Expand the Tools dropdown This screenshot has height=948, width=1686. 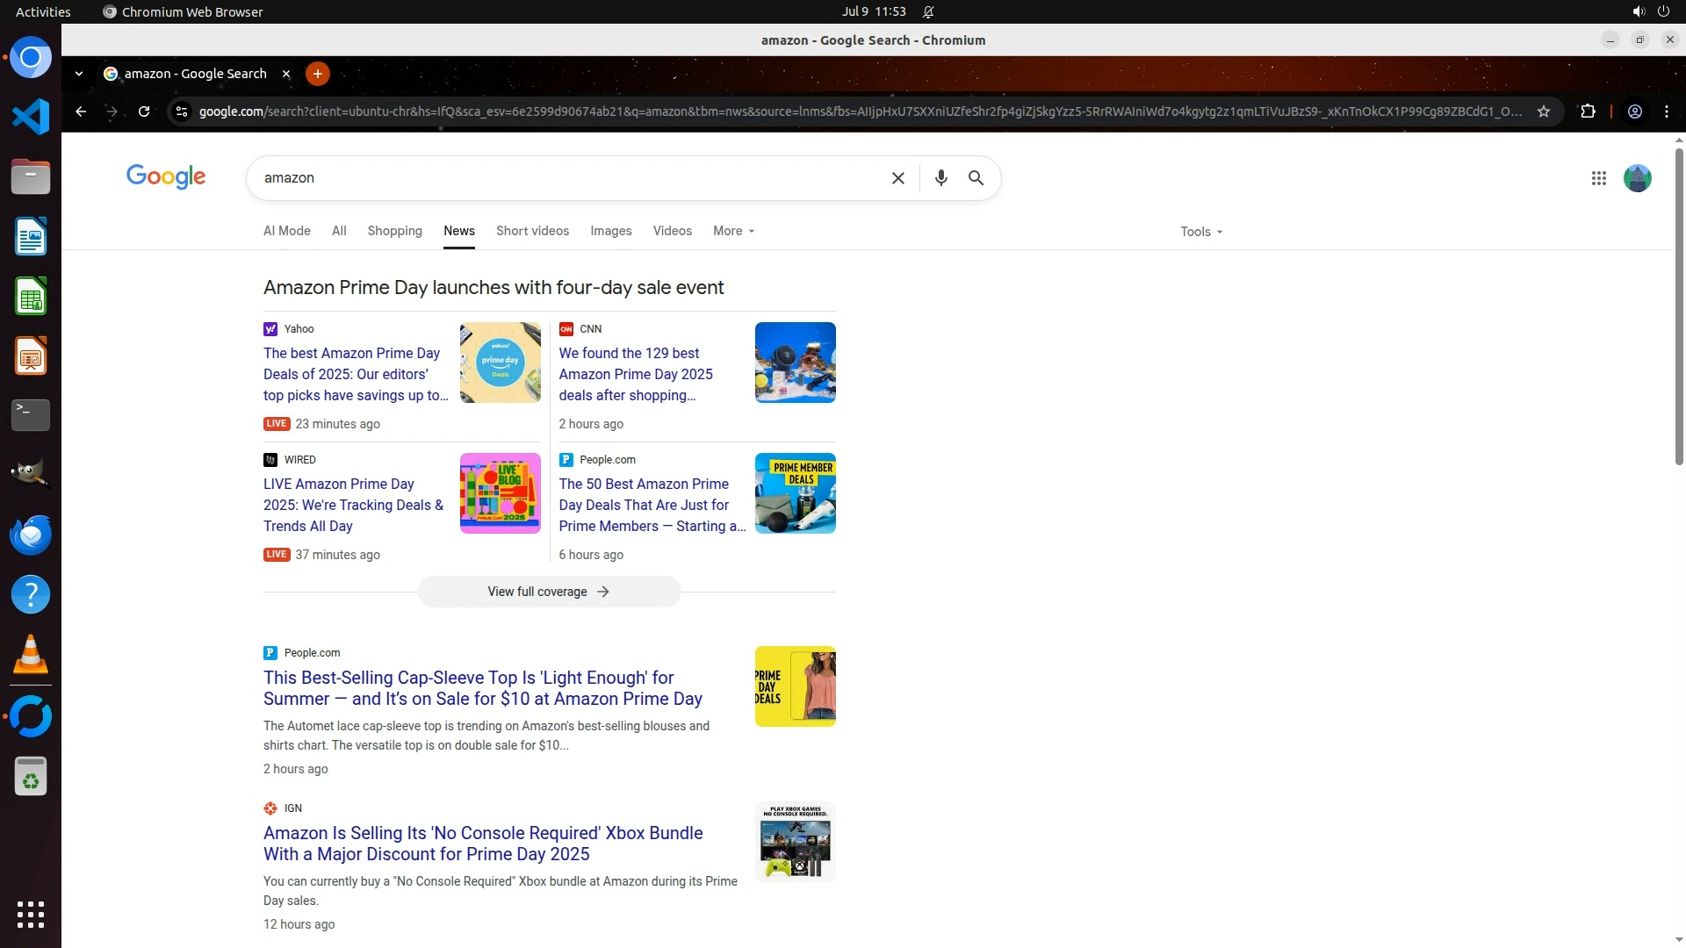pos(1200,232)
